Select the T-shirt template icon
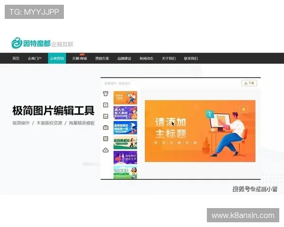 (x=106, y=94)
